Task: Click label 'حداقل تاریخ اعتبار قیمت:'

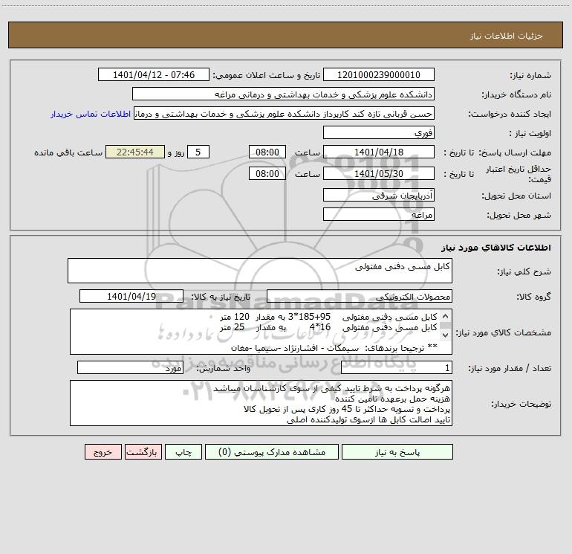Action: pos(519,174)
